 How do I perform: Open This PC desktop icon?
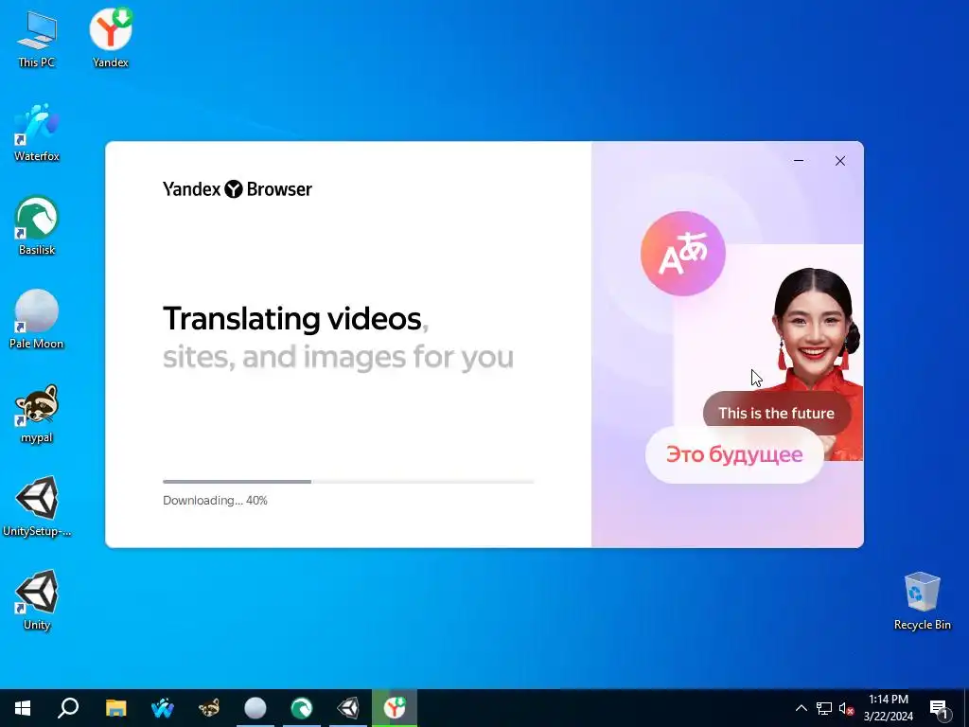[x=37, y=39]
